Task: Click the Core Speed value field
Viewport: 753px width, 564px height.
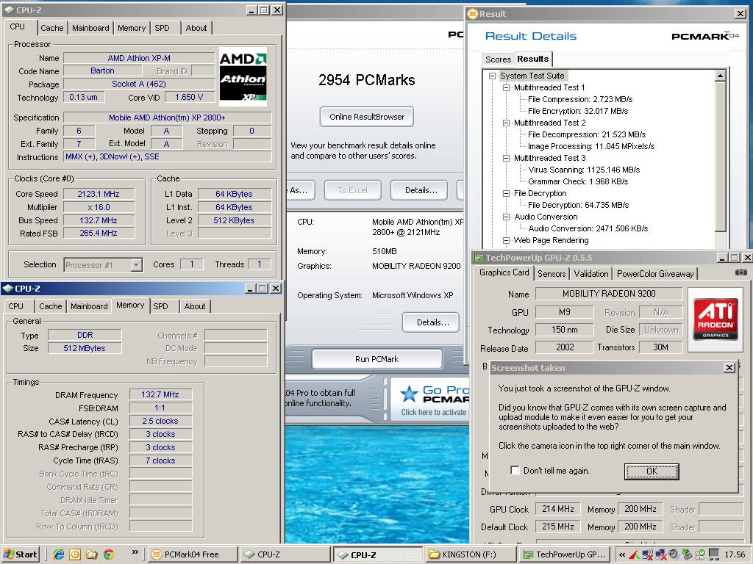Action: click(99, 194)
